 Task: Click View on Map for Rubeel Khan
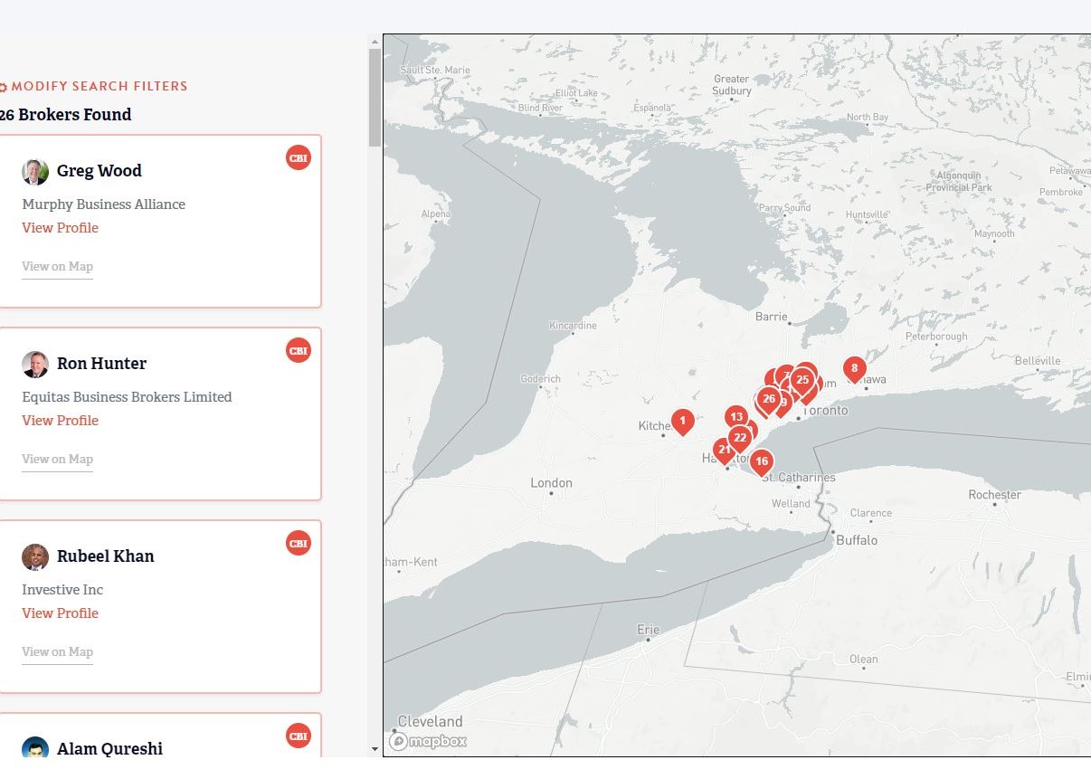57,652
